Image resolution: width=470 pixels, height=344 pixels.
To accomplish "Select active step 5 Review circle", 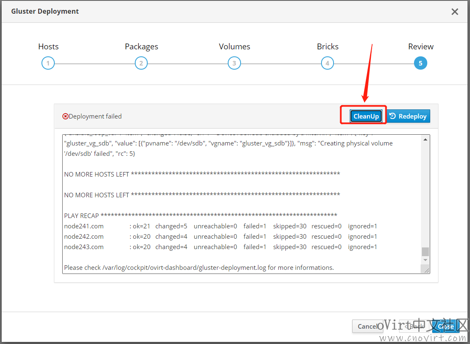I will (x=421, y=63).
